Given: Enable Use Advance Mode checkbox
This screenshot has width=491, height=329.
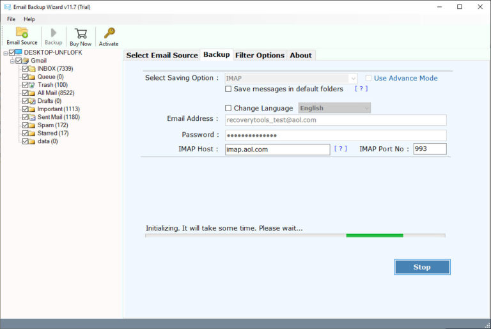Looking at the screenshot, I should tap(368, 79).
